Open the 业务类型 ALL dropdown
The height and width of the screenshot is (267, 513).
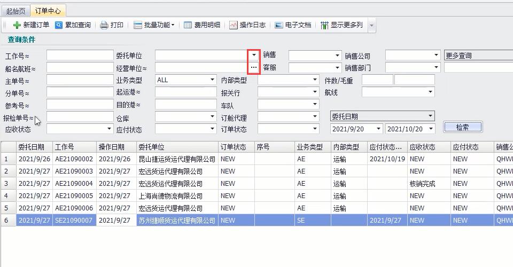pyautogui.click(x=212, y=80)
